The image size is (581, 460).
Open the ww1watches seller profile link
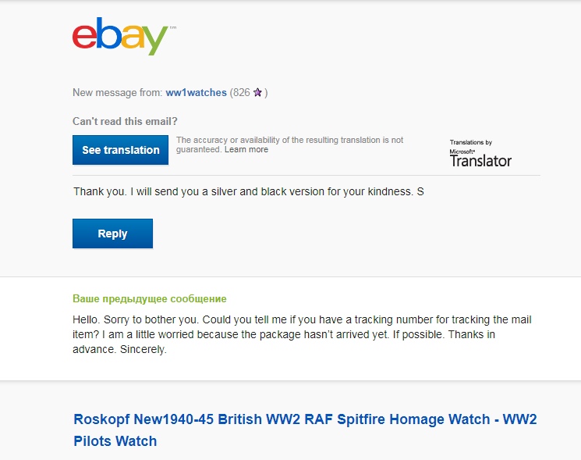tap(196, 92)
